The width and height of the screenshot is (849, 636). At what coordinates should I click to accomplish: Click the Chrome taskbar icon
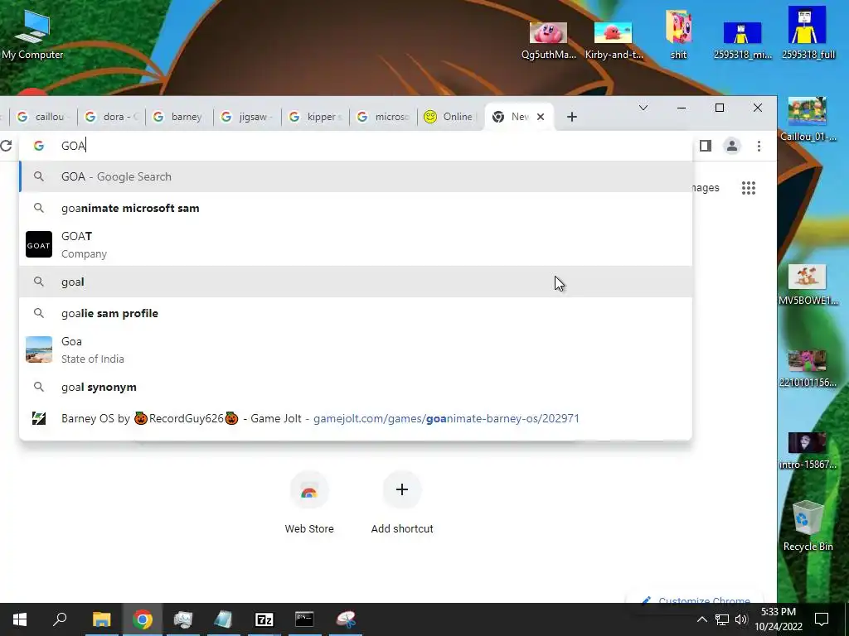(142, 619)
